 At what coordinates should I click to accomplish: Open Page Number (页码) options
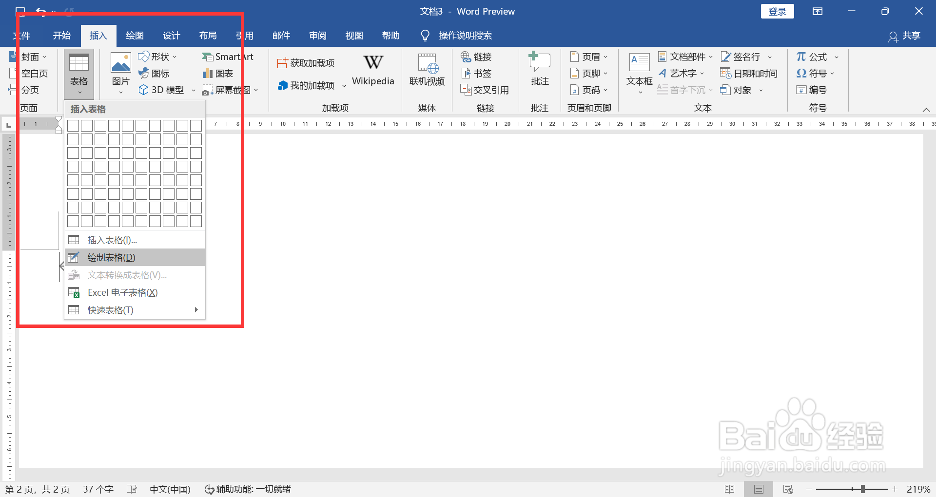coord(589,90)
